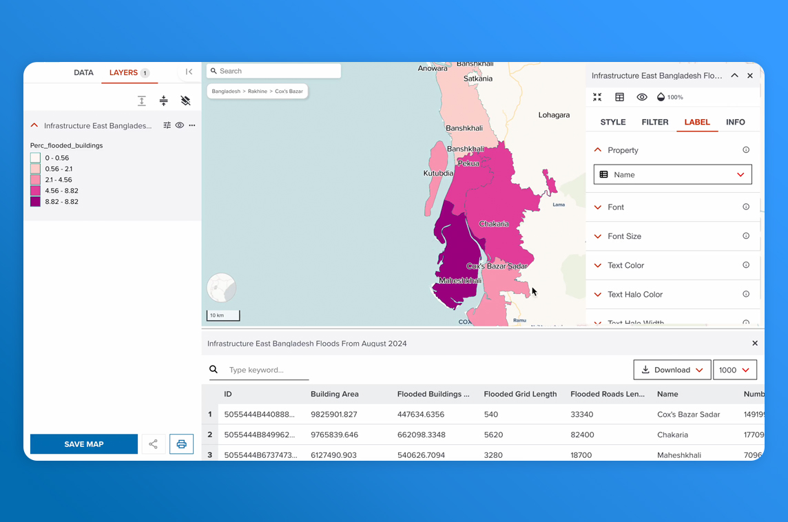This screenshot has height=522, width=788.
Task: Click the zoom-to-layer extent icon
Action: (597, 97)
